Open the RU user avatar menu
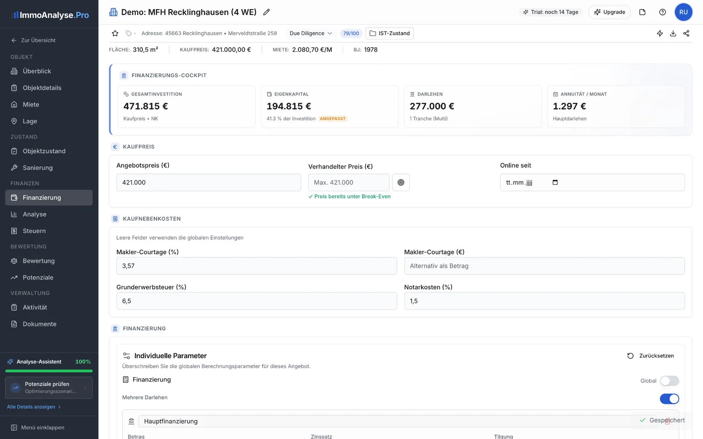The width and height of the screenshot is (703, 439). pos(683,12)
